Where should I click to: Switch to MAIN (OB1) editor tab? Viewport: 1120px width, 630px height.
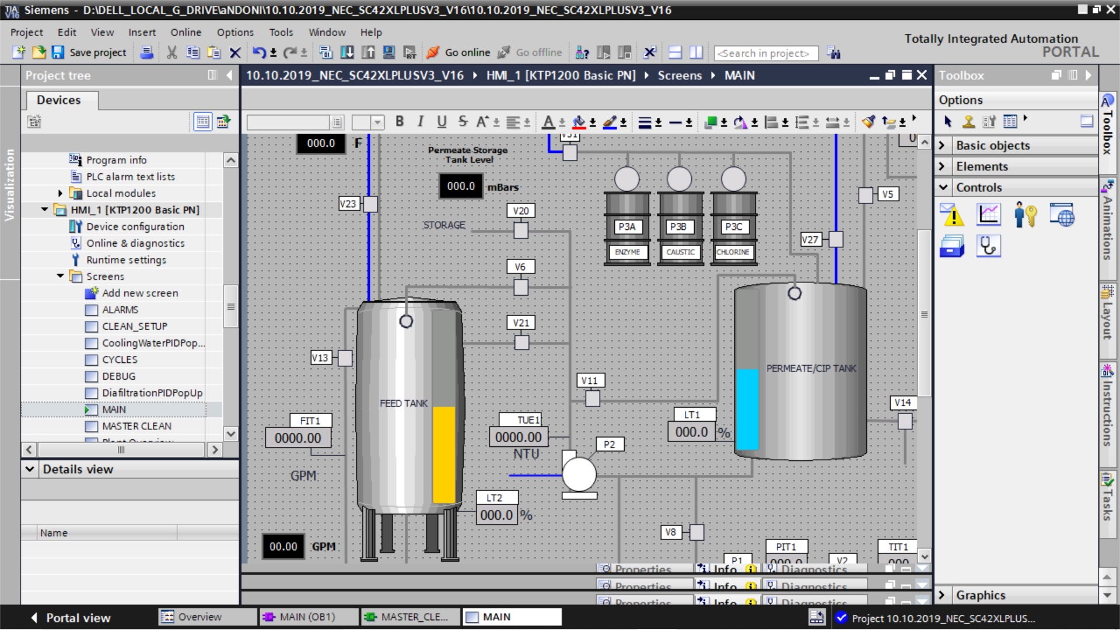[x=307, y=617]
